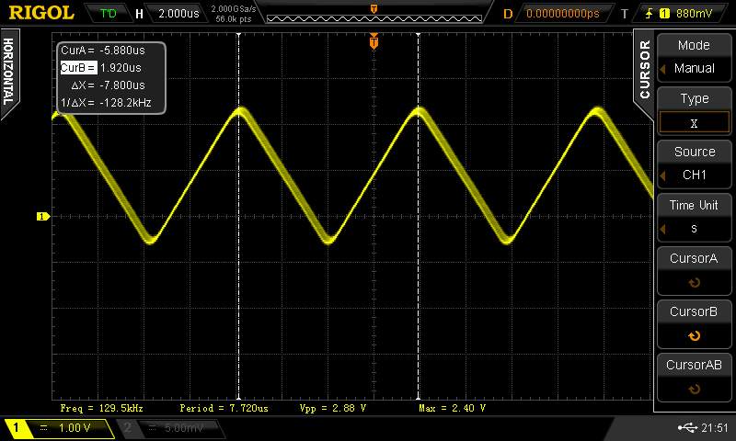
Task: Click the CursorB rotary knob icon
Action: coord(694,336)
